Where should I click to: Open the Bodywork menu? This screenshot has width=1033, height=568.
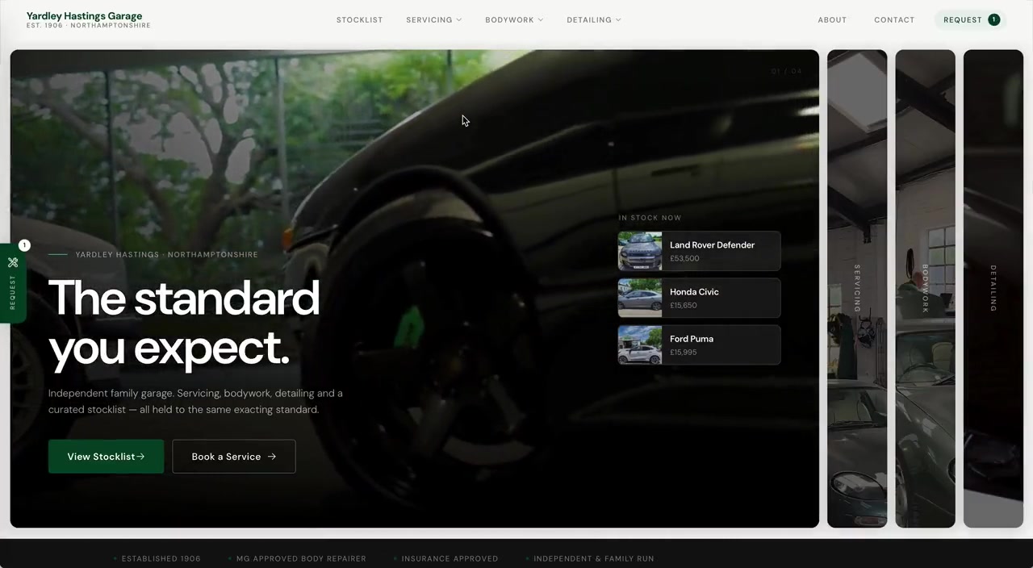[514, 19]
